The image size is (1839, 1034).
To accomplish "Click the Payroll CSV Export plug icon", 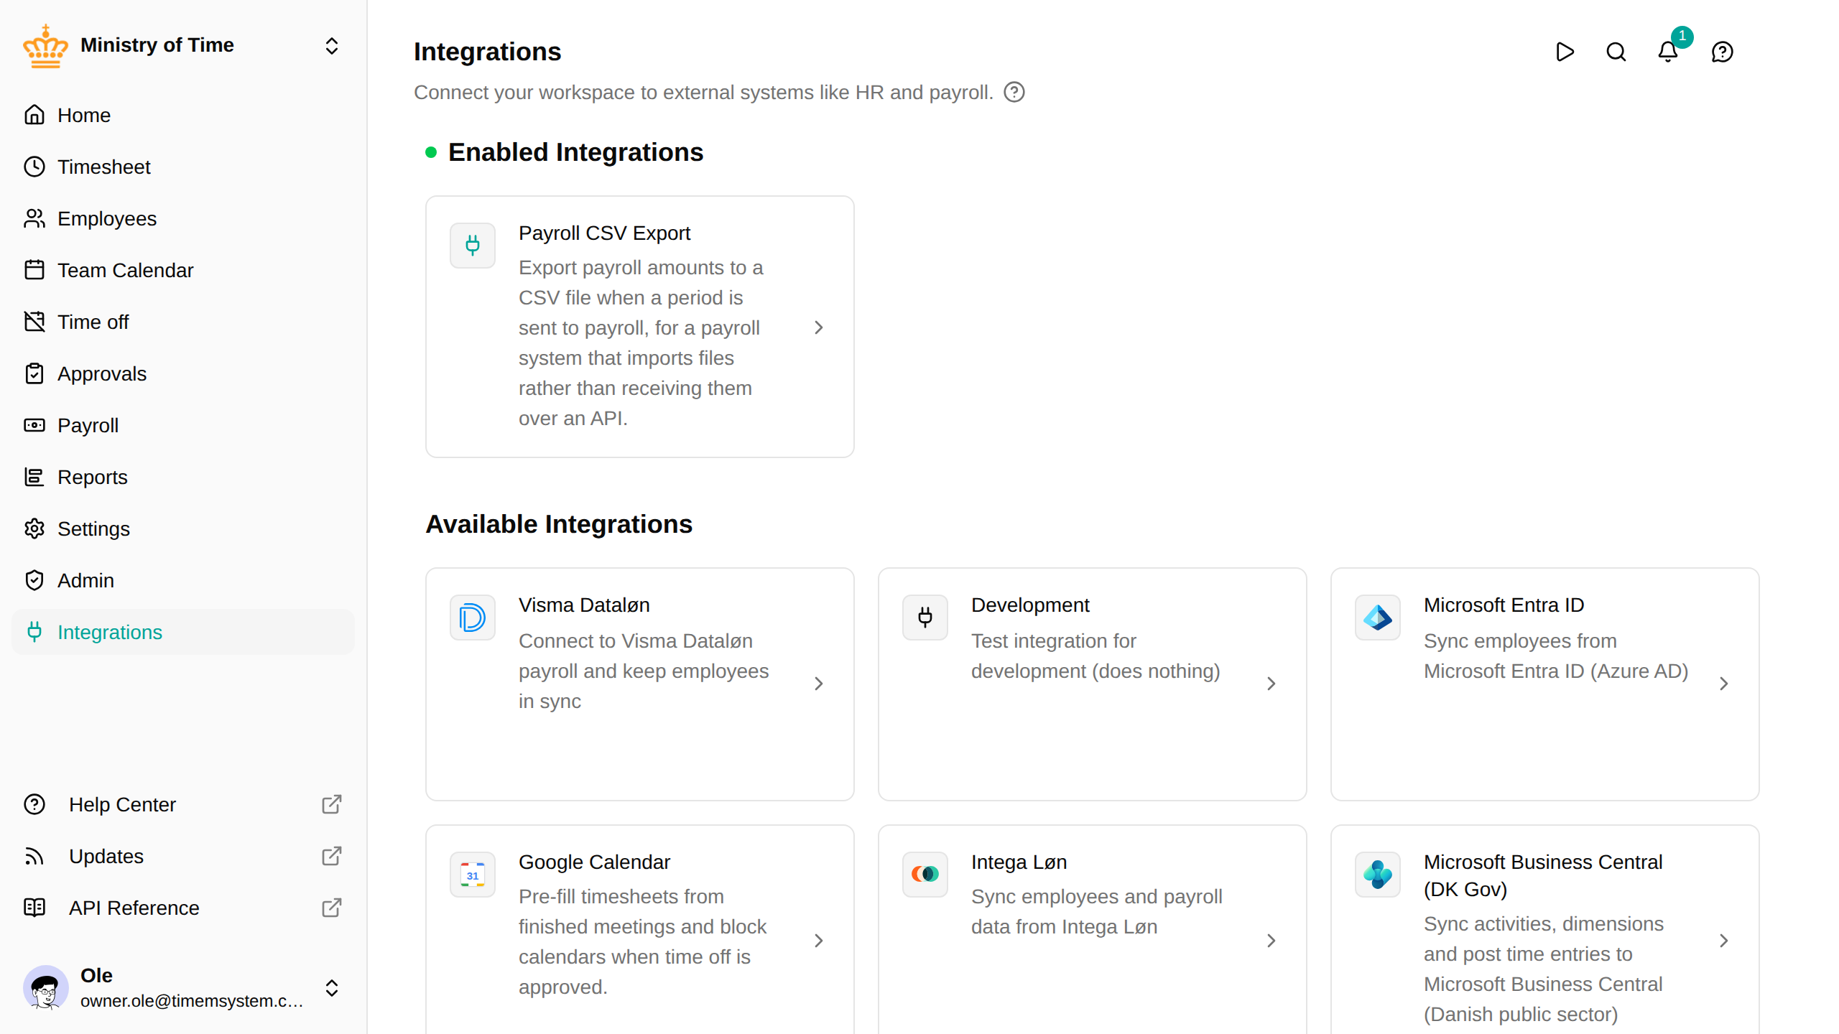I will click(x=473, y=246).
